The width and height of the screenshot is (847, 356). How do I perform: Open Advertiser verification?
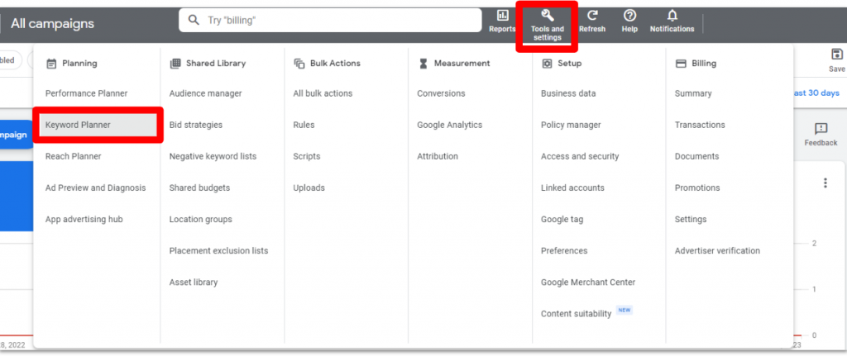click(x=716, y=250)
